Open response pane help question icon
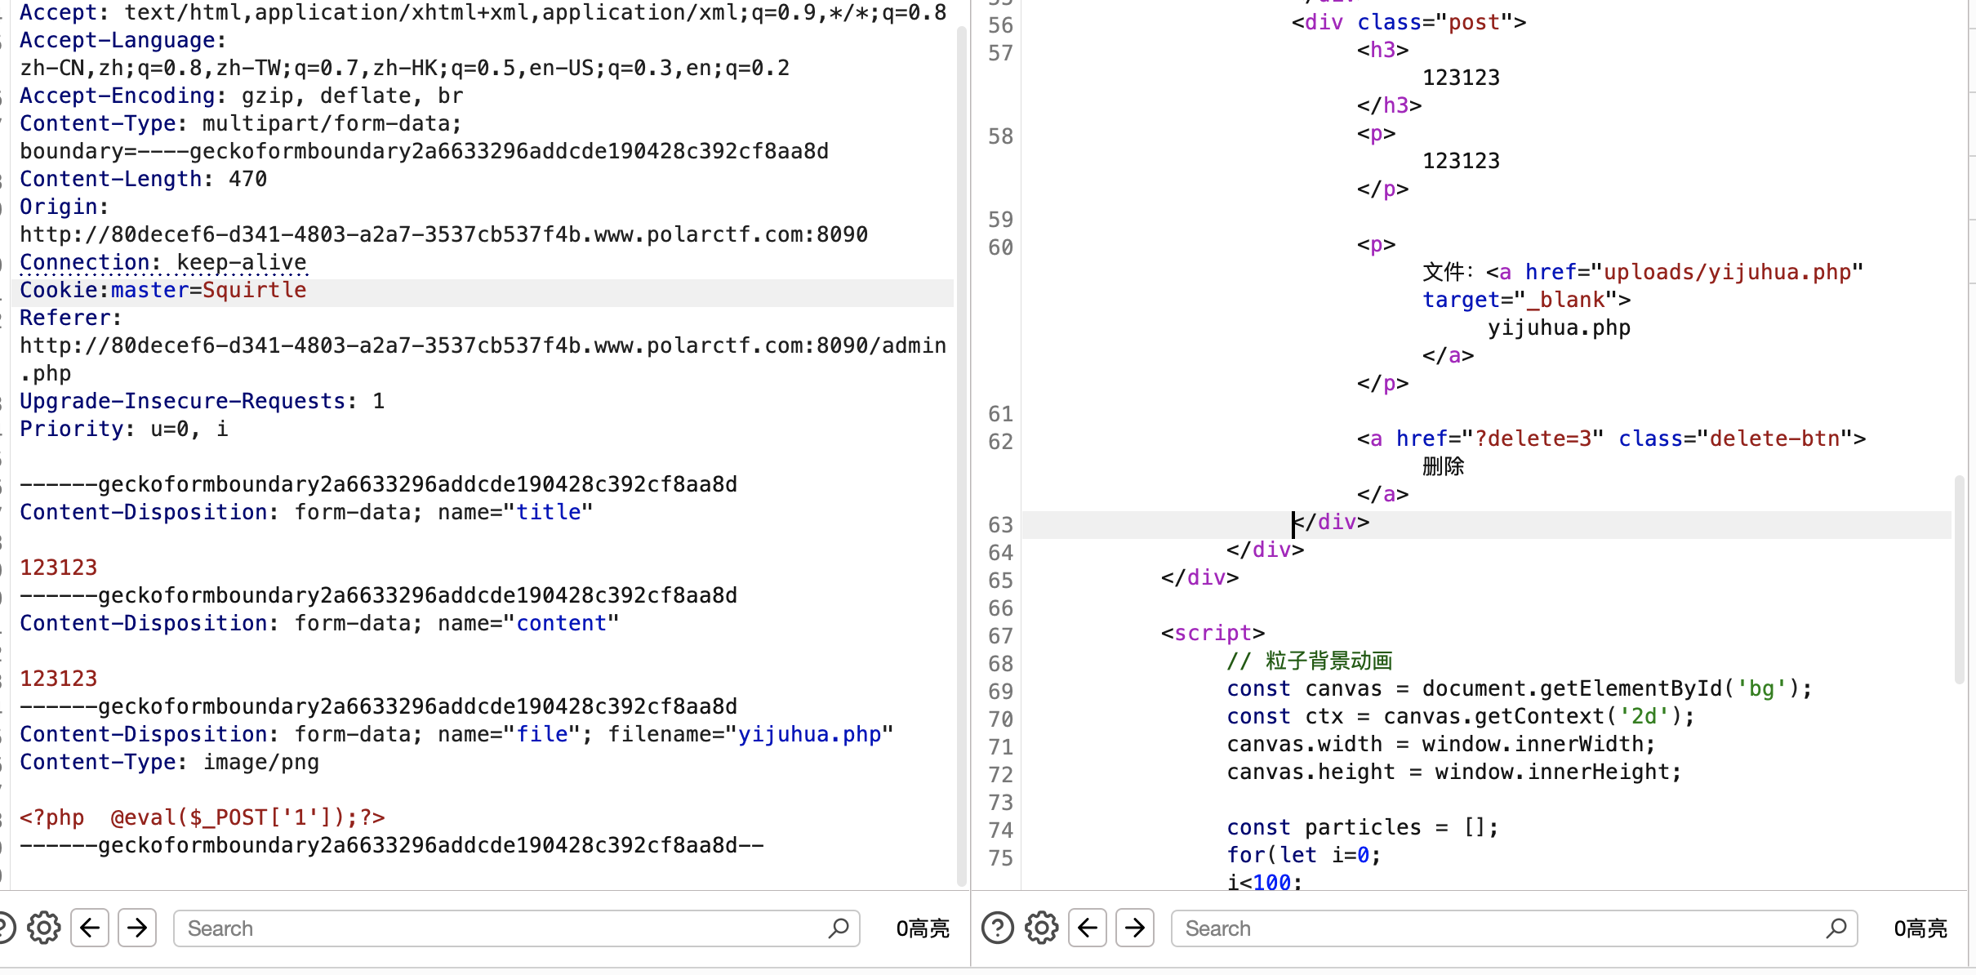This screenshot has height=975, width=1976. click(997, 928)
